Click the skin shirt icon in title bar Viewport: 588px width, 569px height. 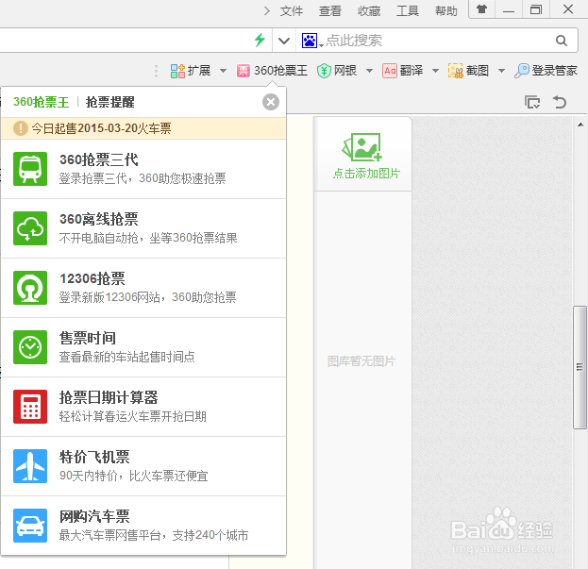click(x=482, y=9)
